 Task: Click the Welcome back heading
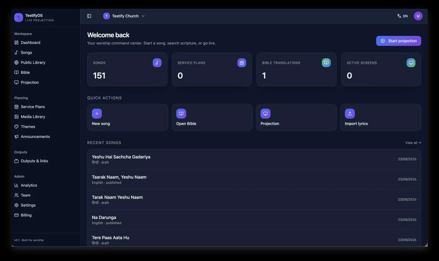coord(108,35)
